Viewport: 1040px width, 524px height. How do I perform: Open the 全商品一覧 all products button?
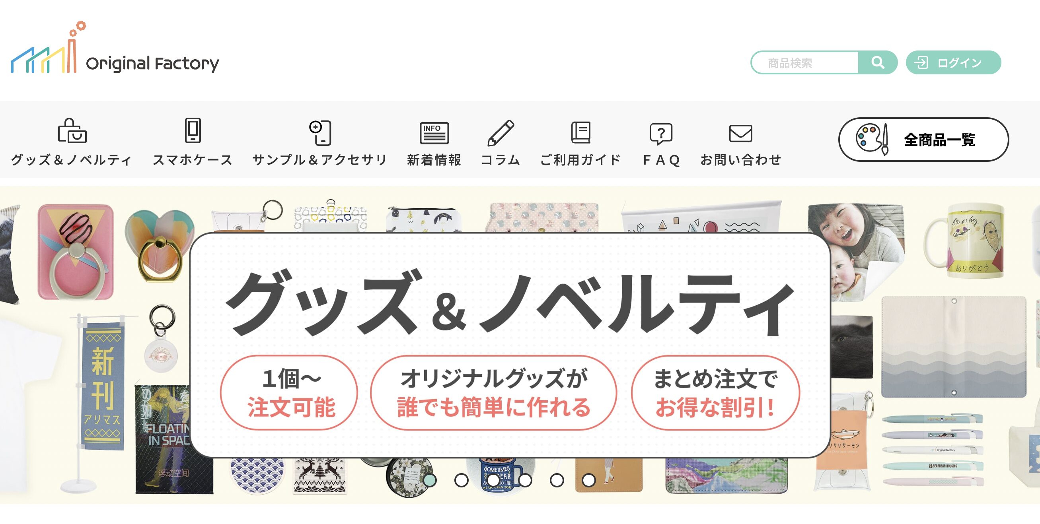click(x=924, y=140)
